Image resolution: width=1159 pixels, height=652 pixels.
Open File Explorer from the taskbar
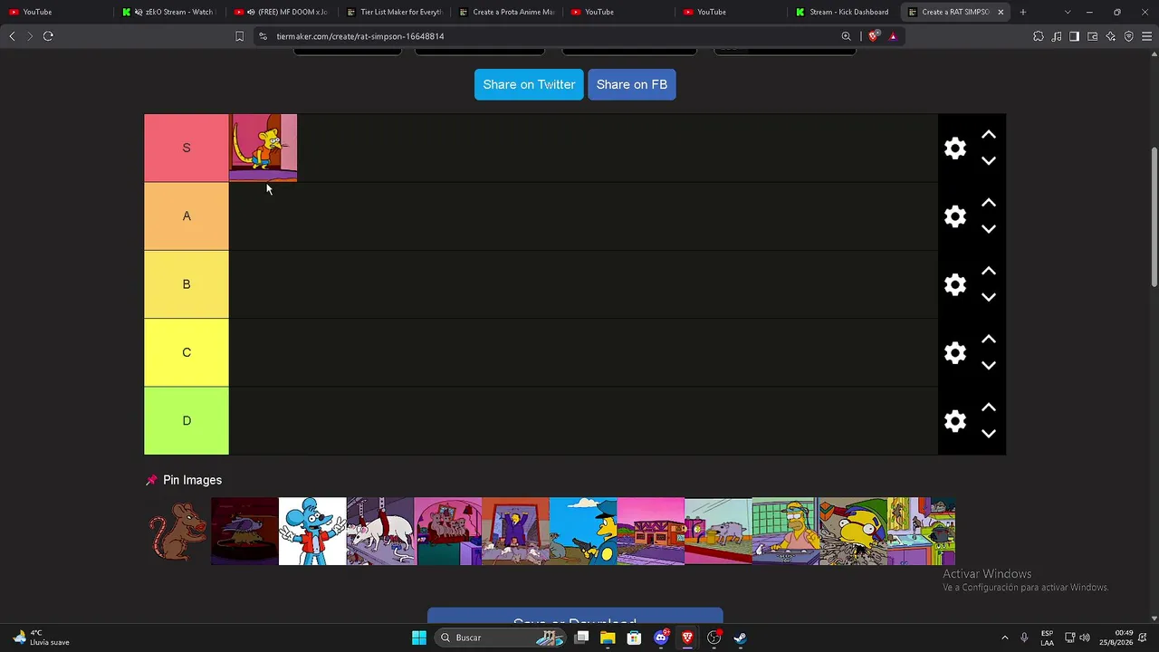pos(608,638)
